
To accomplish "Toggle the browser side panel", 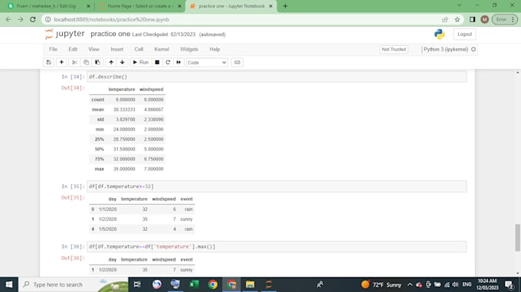I will [472, 20].
